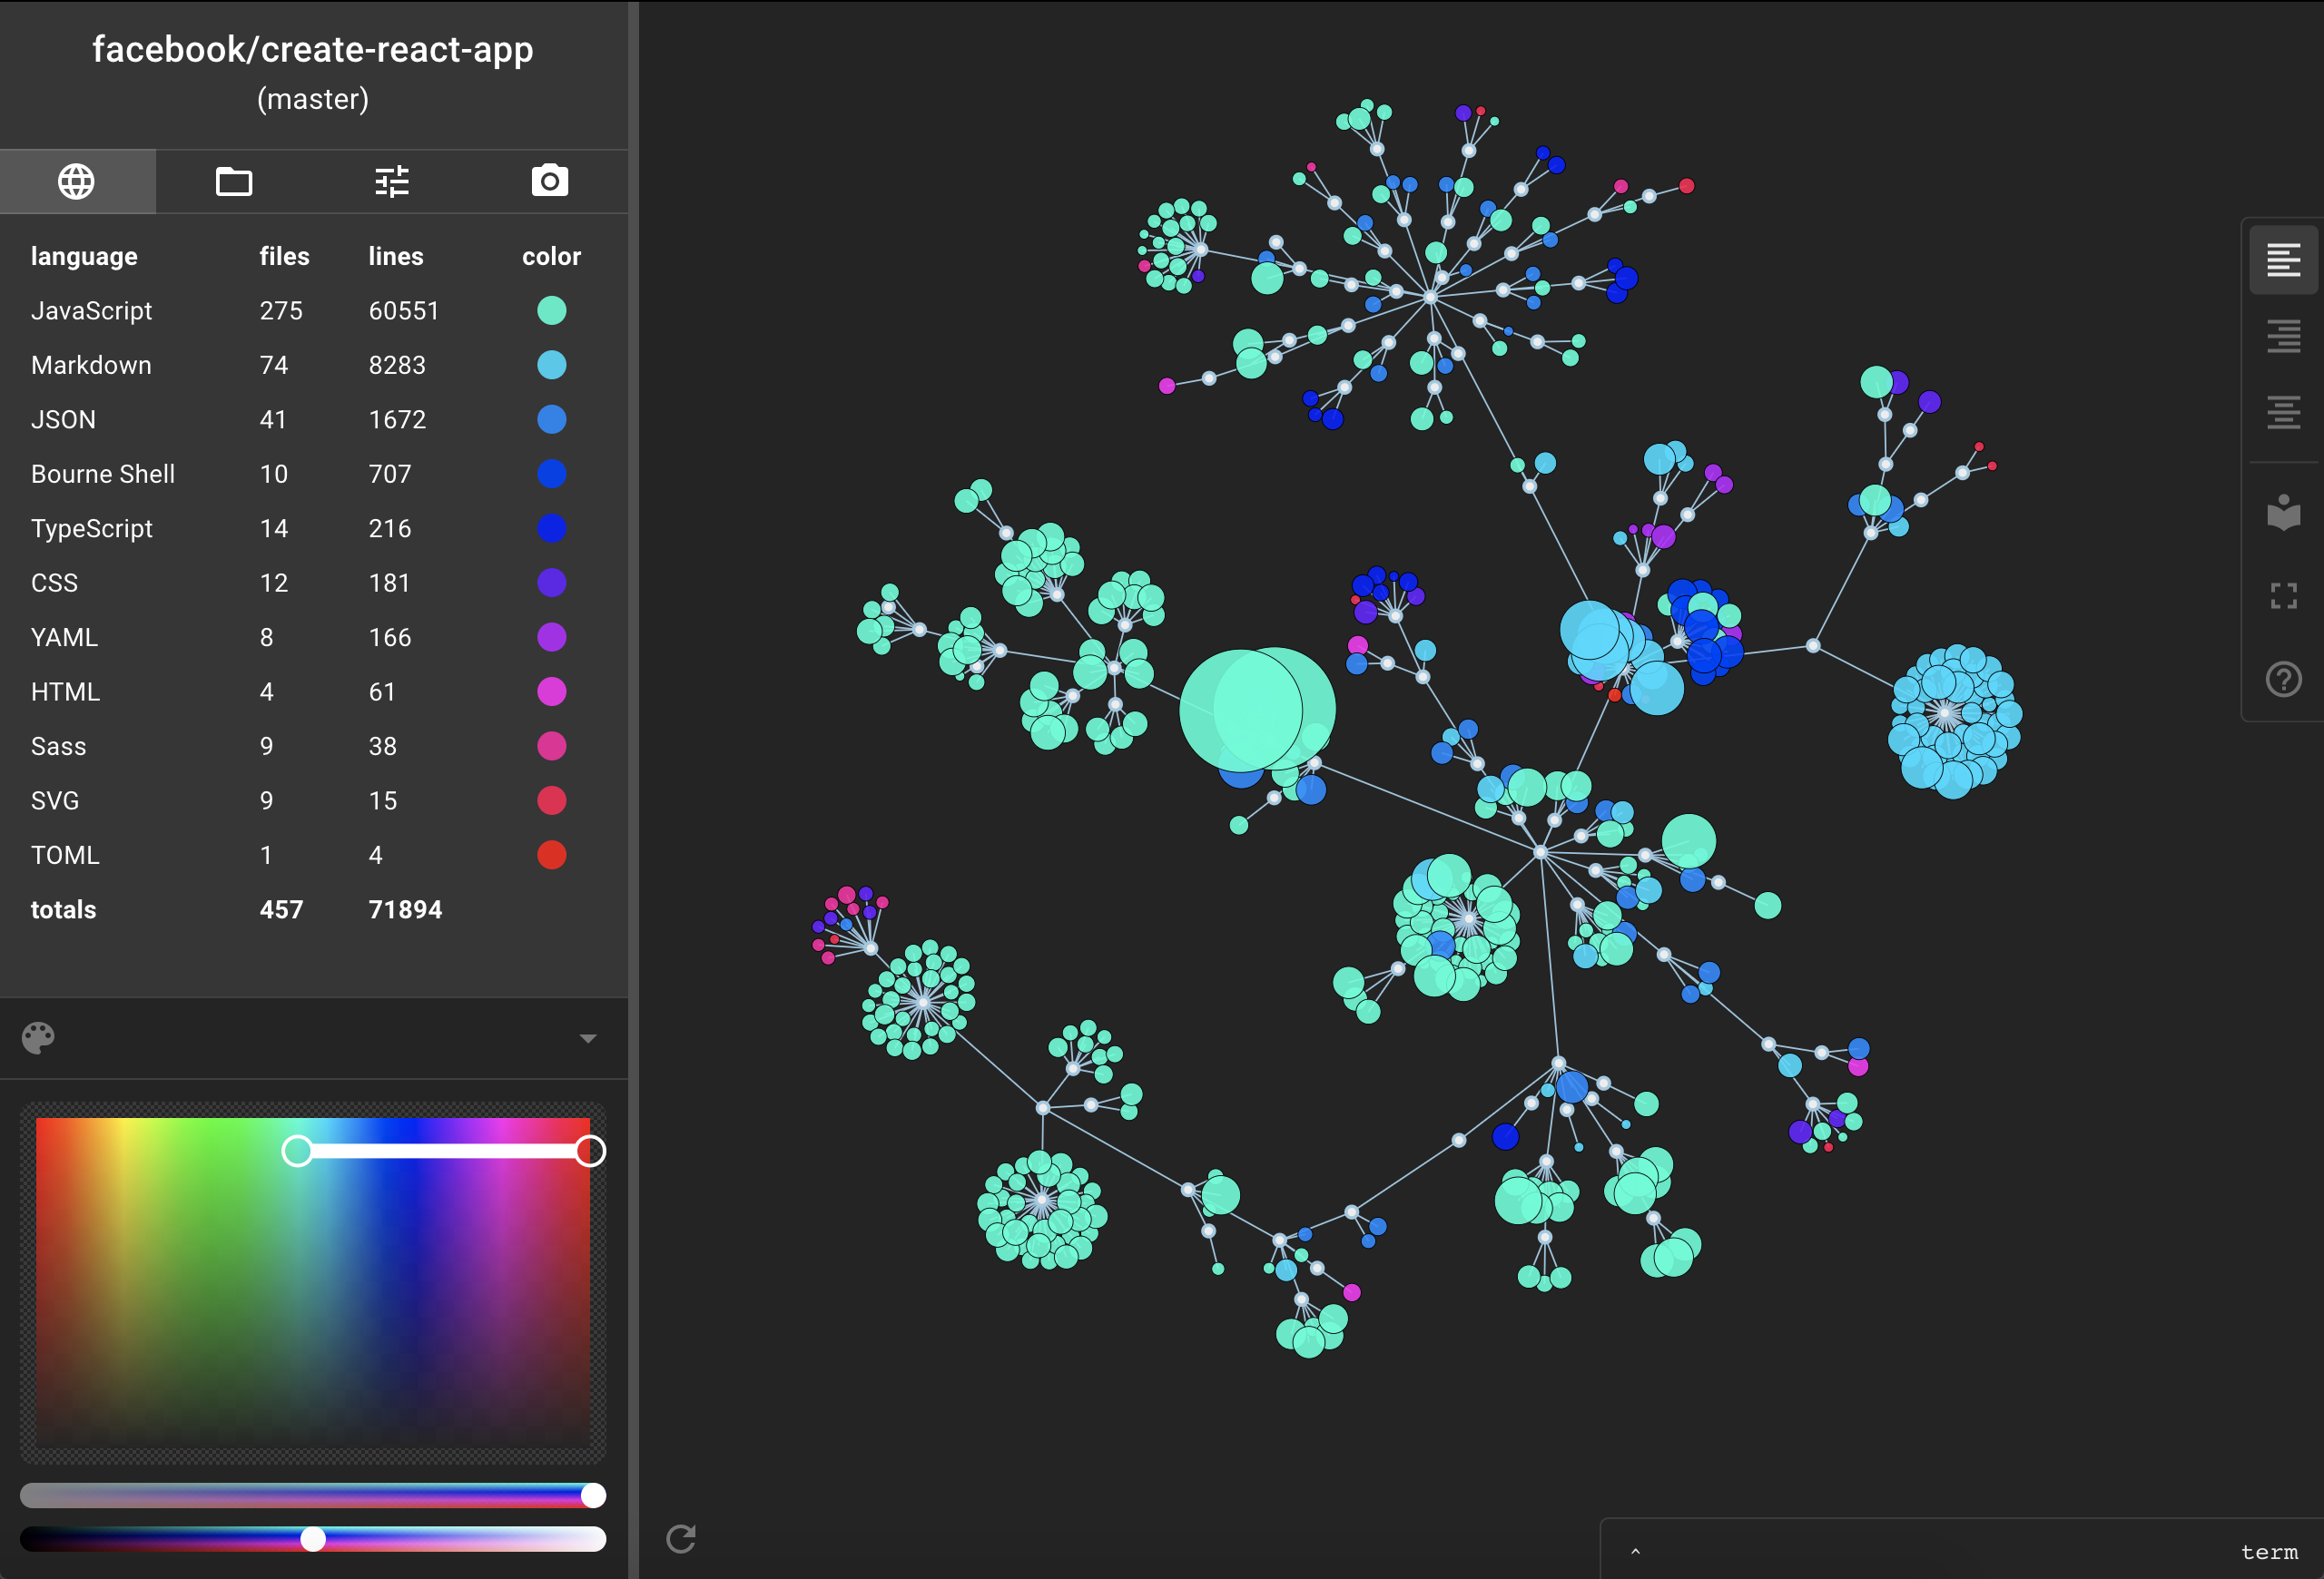Open the folder tab icon
Image resolution: width=2324 pixels, height=1579 pixels.
click(234, 181)
